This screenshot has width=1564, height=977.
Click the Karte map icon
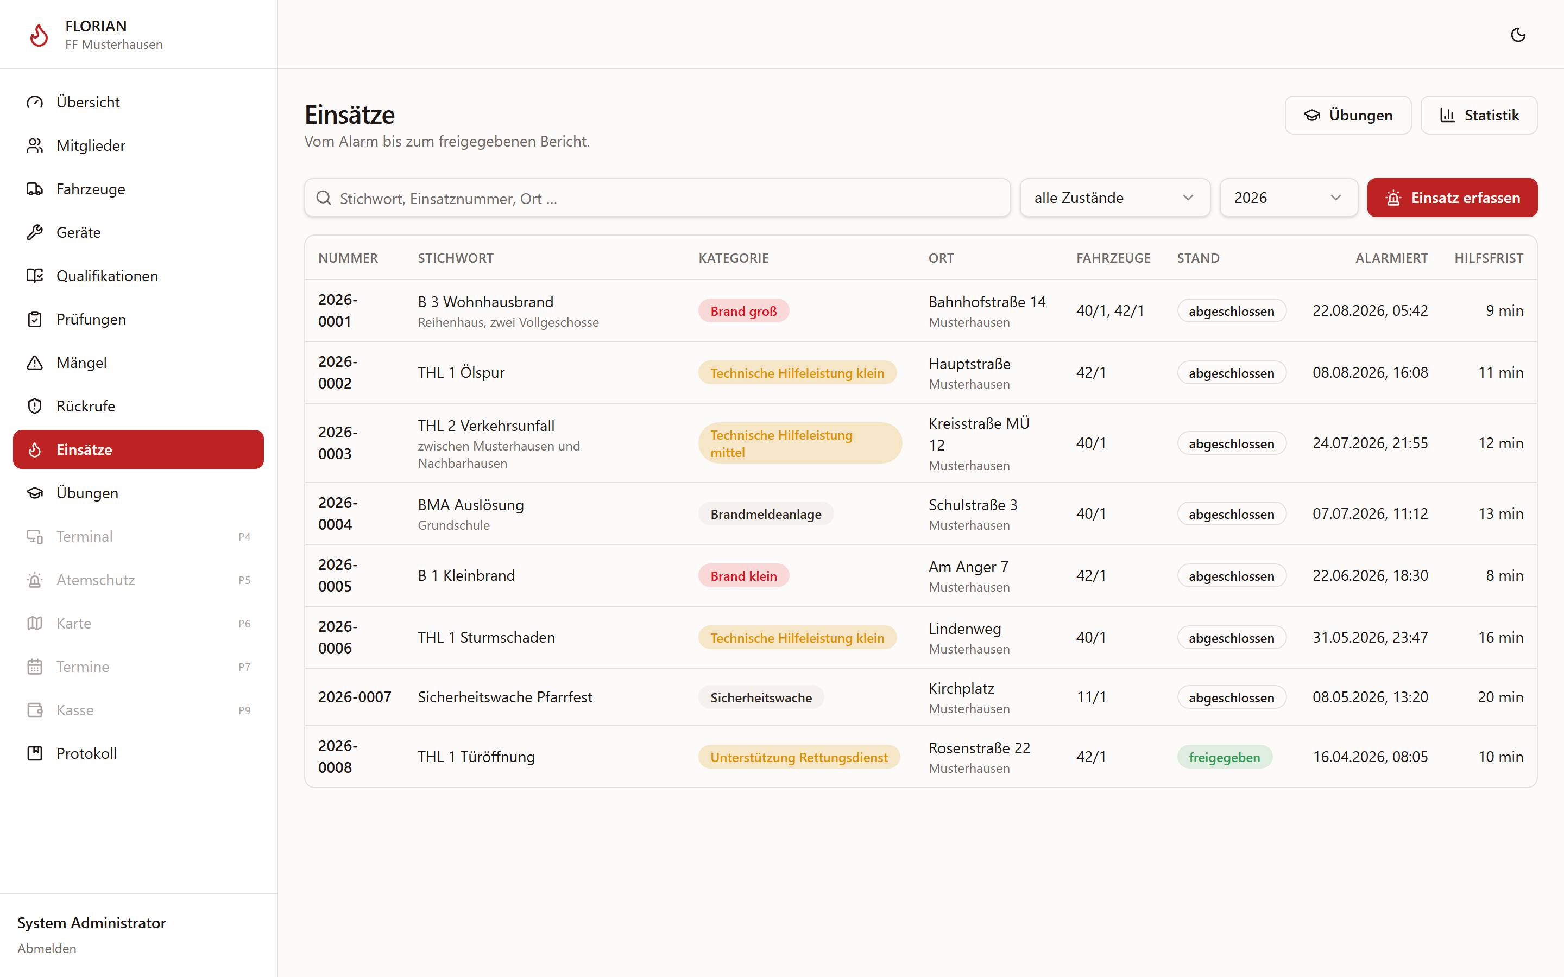coord(35,623)
